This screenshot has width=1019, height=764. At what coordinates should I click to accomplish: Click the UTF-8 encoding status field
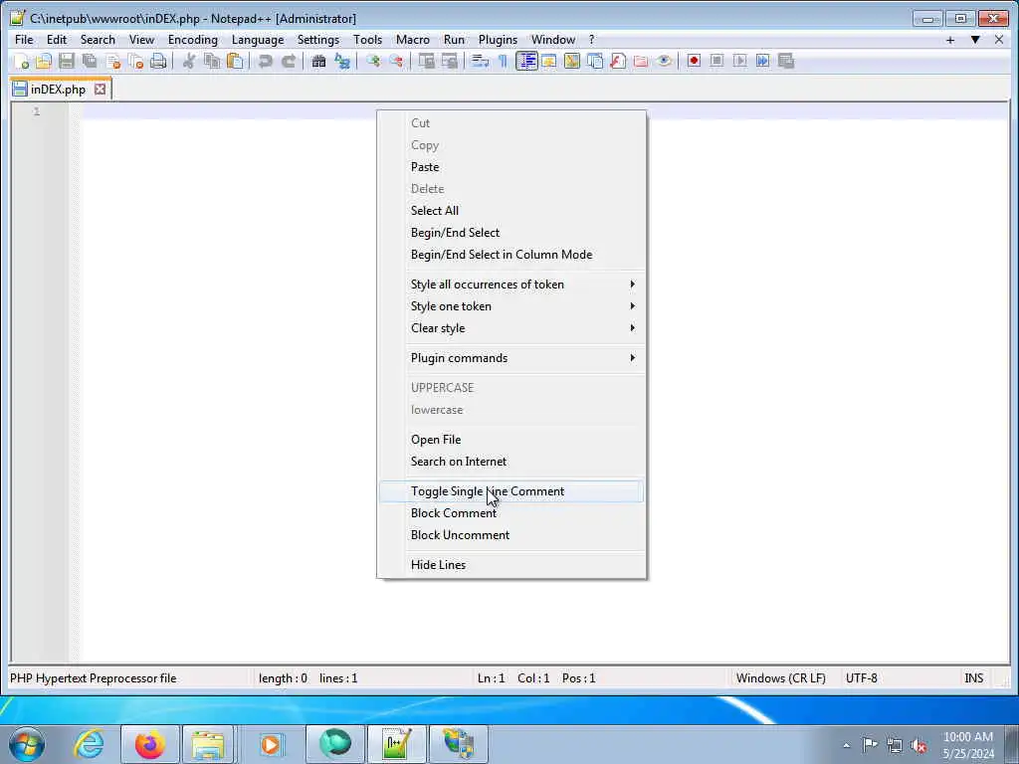(861, 678)
